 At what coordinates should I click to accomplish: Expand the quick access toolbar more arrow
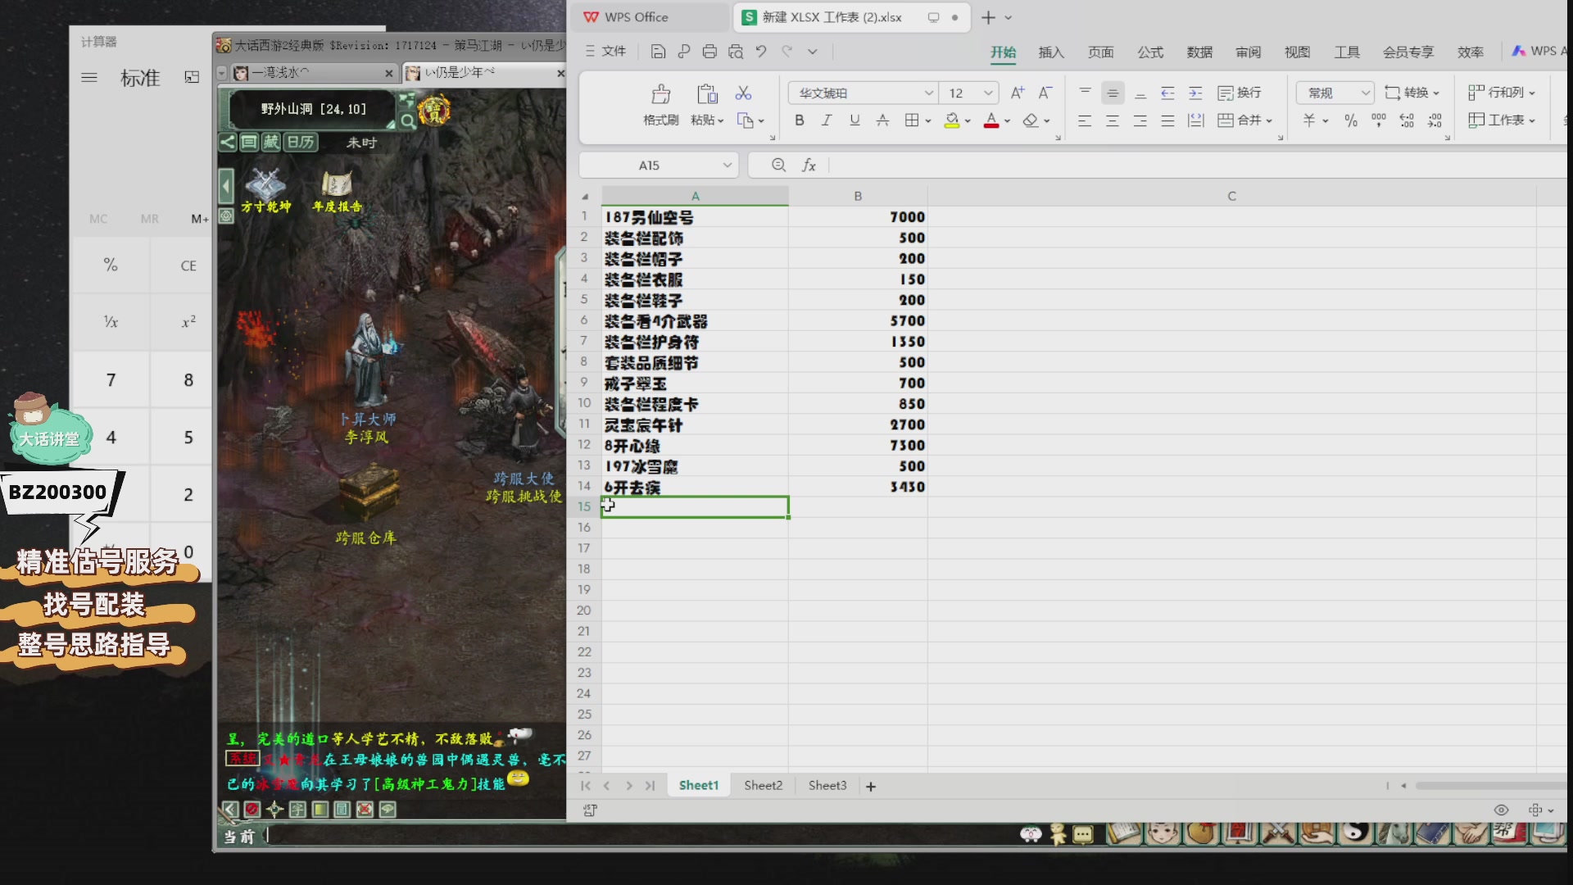pyautogui.click(x=813, y=52)
